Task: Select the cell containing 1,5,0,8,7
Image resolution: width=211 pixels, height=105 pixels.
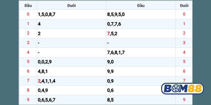Action: pyautogui.click(x=46, y=14)
